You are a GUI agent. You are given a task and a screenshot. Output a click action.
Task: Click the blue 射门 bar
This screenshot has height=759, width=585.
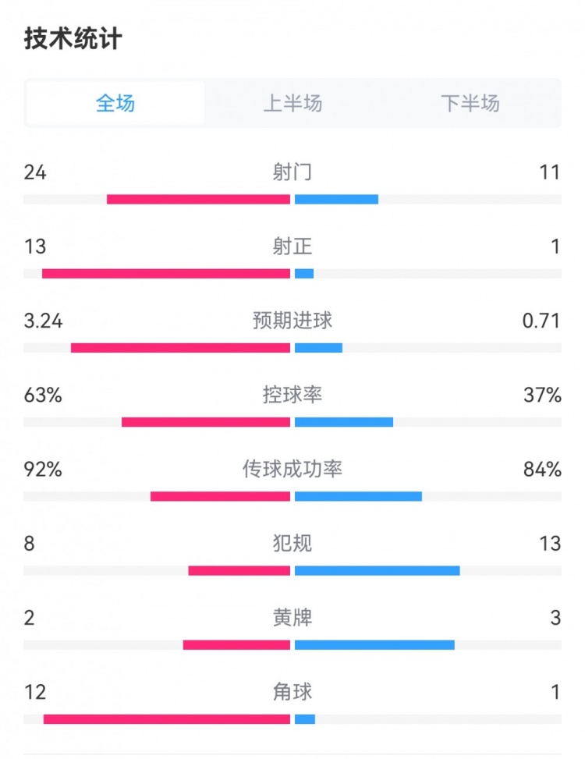(x=336, y=200)
